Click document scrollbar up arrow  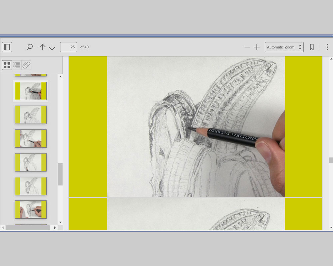[x=331, y=59]
